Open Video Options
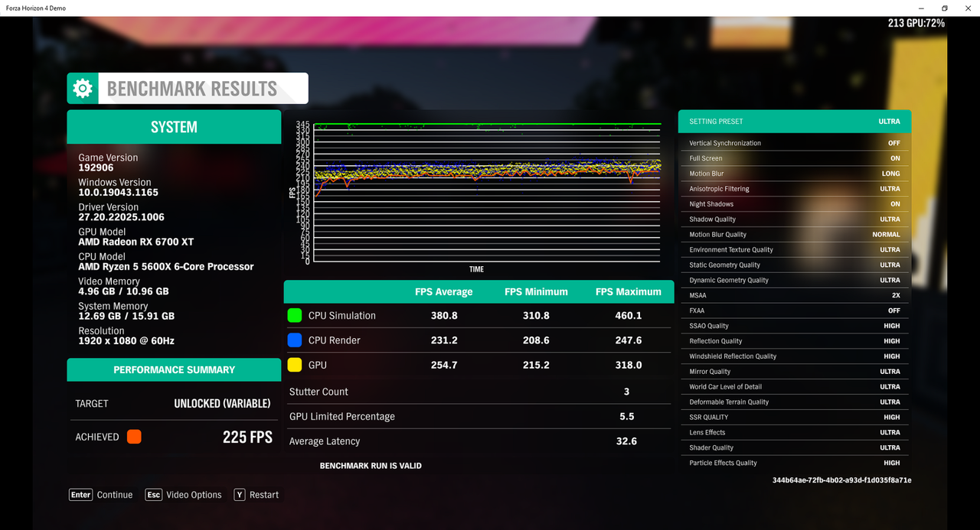 tap(194, 495)
